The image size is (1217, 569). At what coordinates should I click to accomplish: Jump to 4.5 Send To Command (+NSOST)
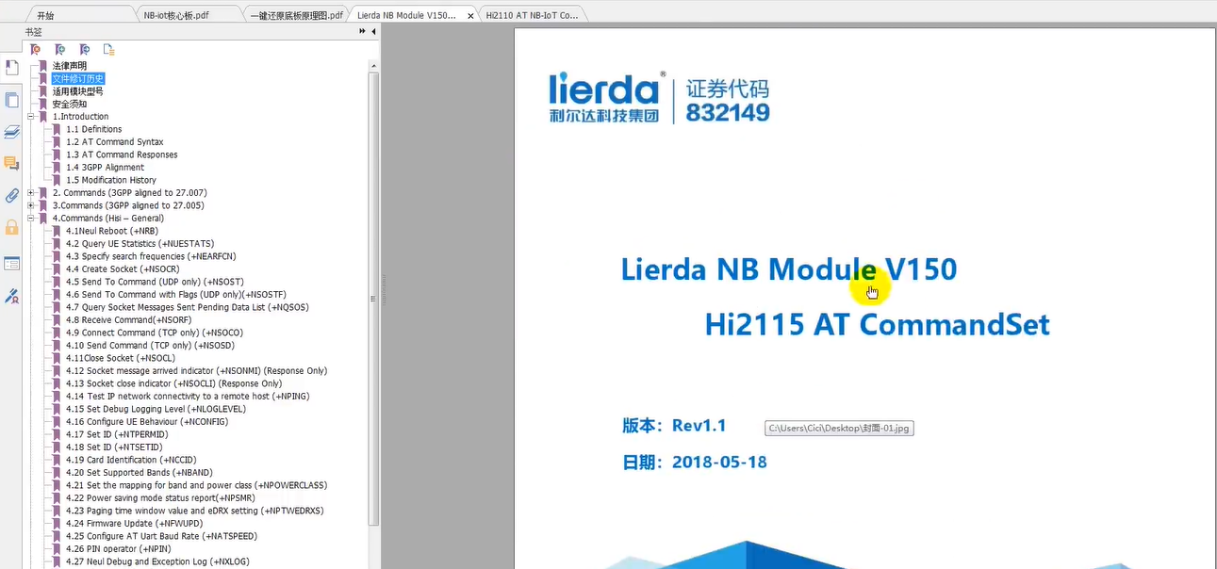(155, 282)
